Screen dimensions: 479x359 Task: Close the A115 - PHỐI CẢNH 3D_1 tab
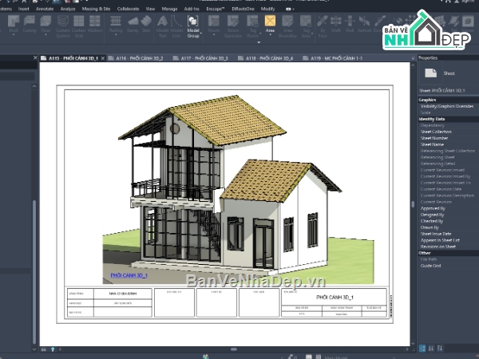tap(103, 58)
